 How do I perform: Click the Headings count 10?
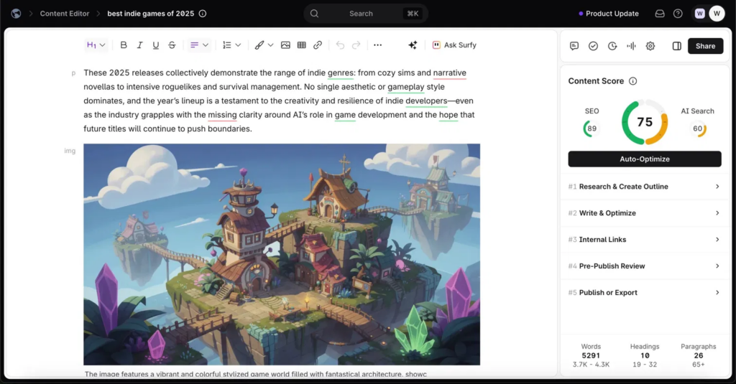point(645,356)
